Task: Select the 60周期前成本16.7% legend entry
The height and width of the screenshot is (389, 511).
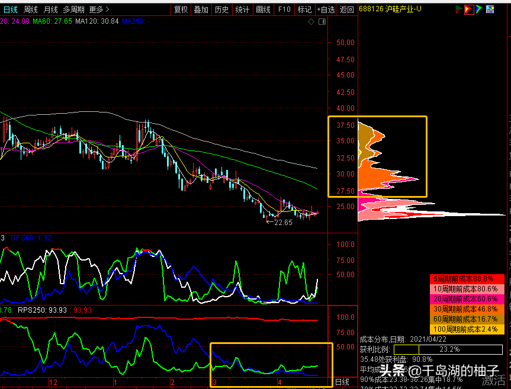Action: (467, 319)
